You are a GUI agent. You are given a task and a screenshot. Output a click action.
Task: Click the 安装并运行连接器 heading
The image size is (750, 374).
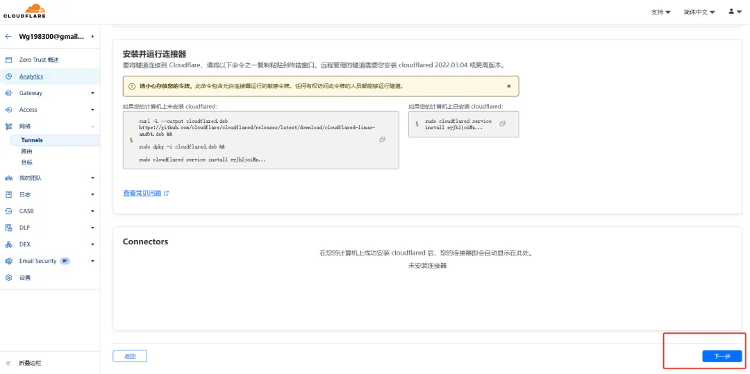tap(154, 54)
